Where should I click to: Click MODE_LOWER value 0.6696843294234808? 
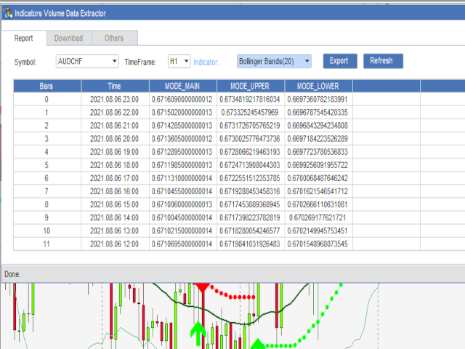coord(318,126)
